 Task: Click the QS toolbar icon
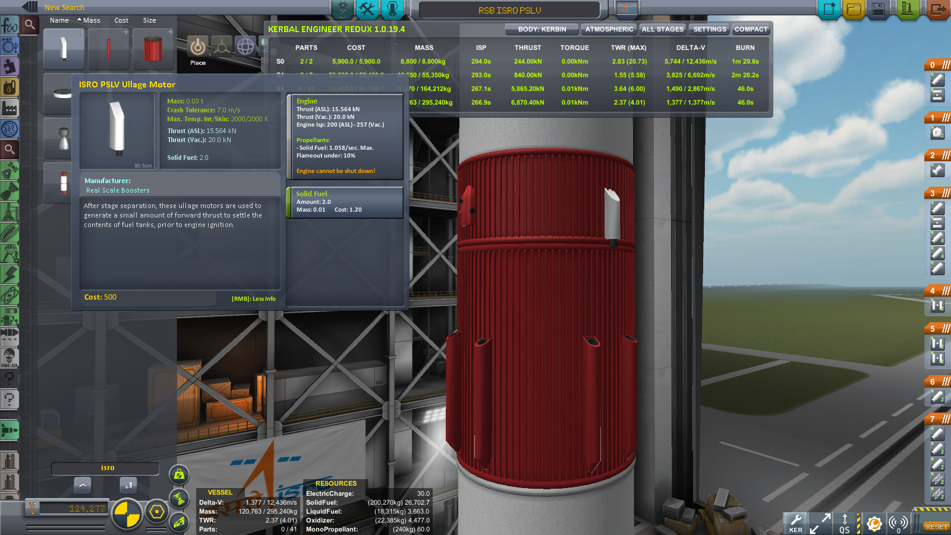[x=845, y=523]
